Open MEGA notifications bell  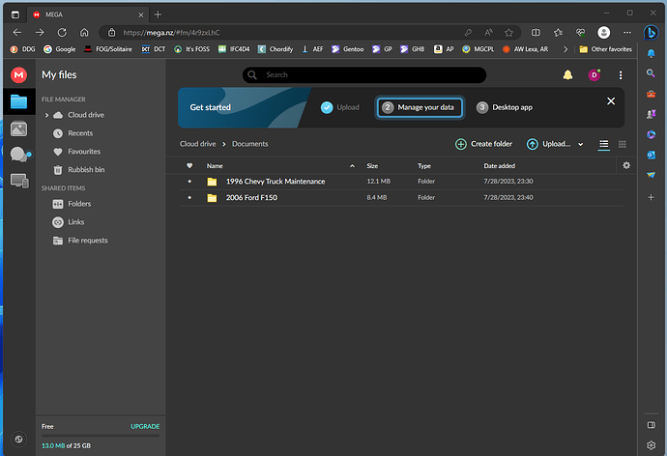567,75
